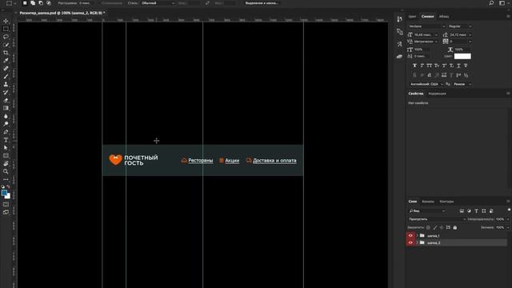Select the Horizontal Type tool
Screen dimensions: 512x288
click(x=6, y=140)
